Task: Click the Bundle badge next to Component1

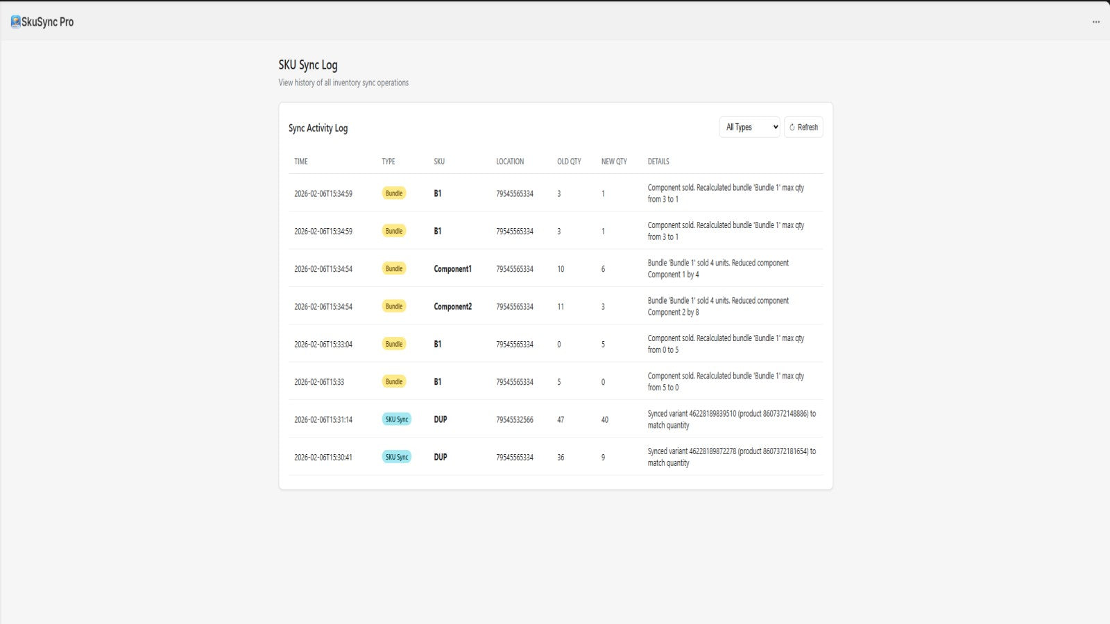Action: [x=393, y=268]
